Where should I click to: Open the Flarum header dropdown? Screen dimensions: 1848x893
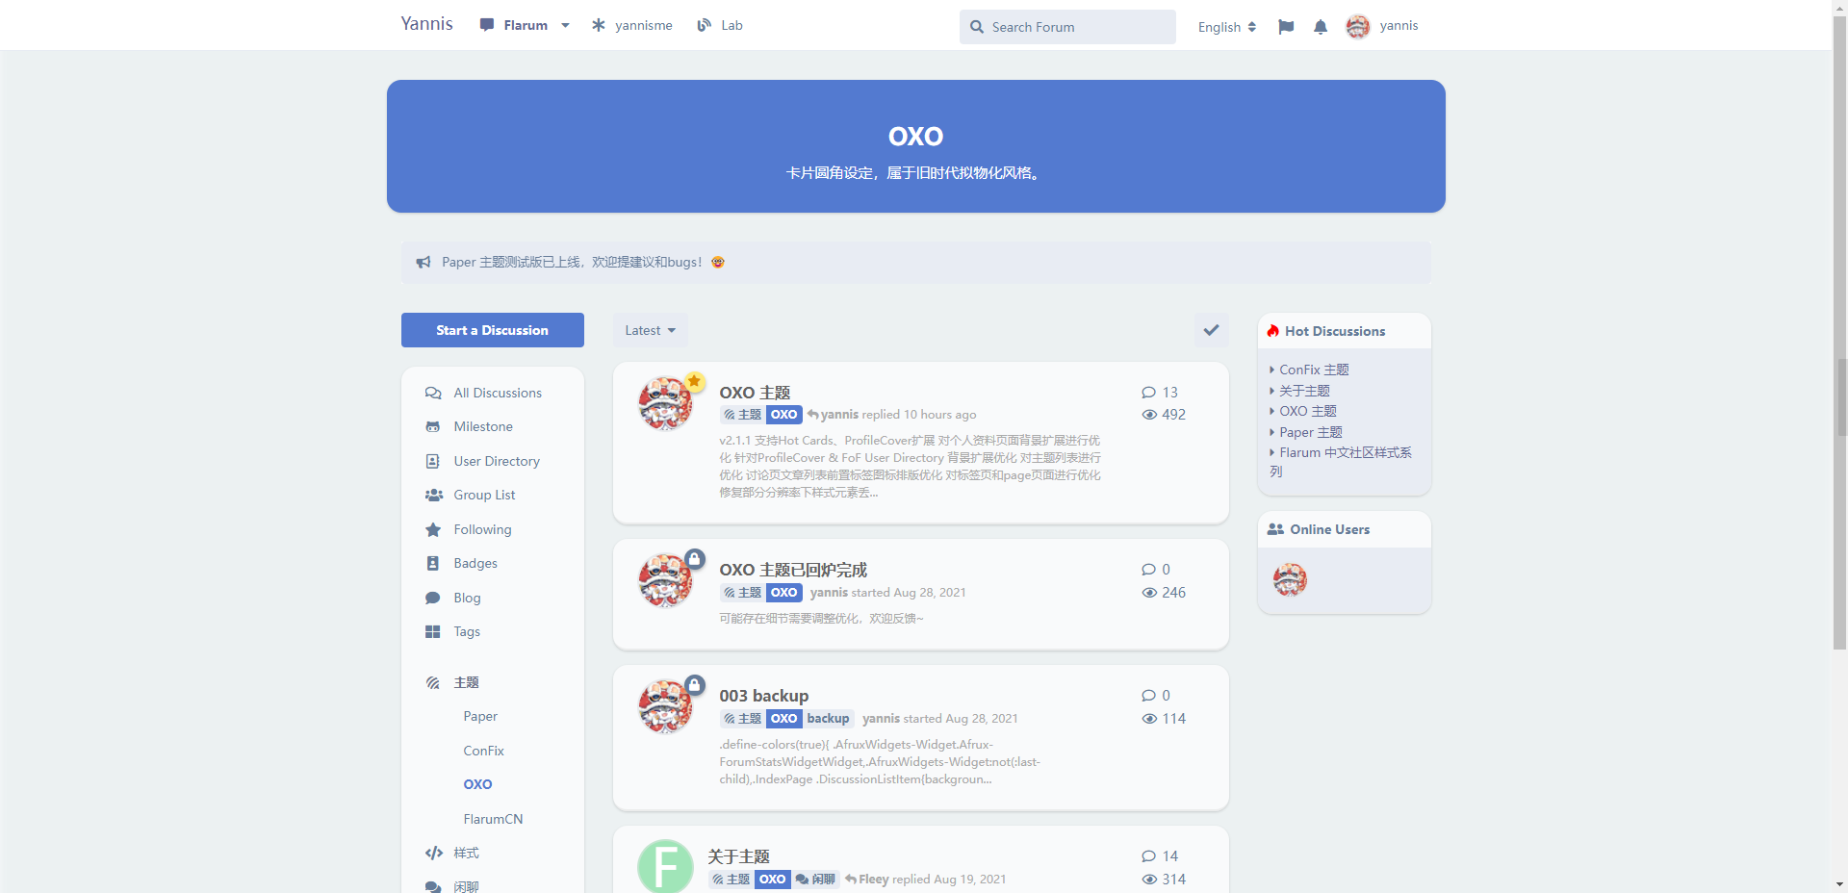[x=525, y=25]
